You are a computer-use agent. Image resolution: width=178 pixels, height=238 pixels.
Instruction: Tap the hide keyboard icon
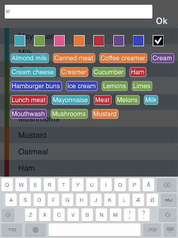point(170,230)
